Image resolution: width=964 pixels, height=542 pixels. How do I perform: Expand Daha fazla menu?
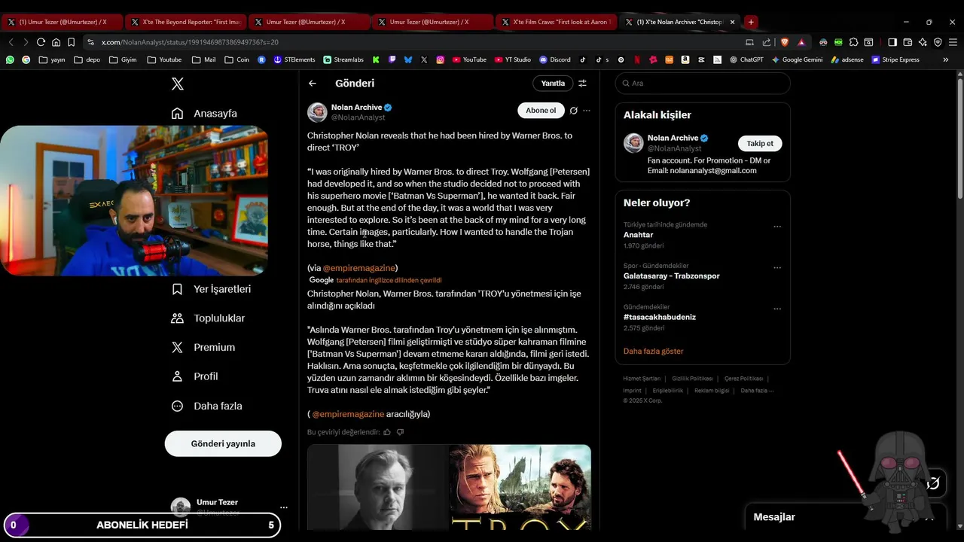click(x=206, y=406)
